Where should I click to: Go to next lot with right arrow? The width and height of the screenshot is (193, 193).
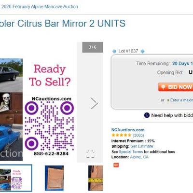[x=142, y=51]
